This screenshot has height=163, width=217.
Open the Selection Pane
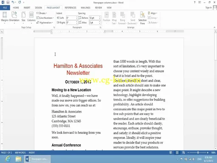pyautogui.click(x=142, y=18)
